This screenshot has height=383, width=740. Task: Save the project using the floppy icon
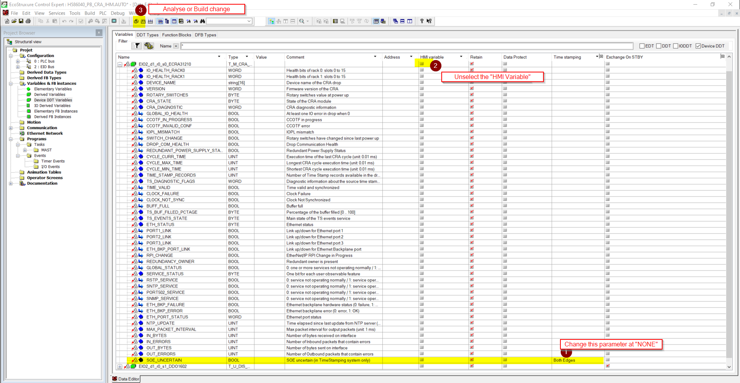(x=21, y=21)
